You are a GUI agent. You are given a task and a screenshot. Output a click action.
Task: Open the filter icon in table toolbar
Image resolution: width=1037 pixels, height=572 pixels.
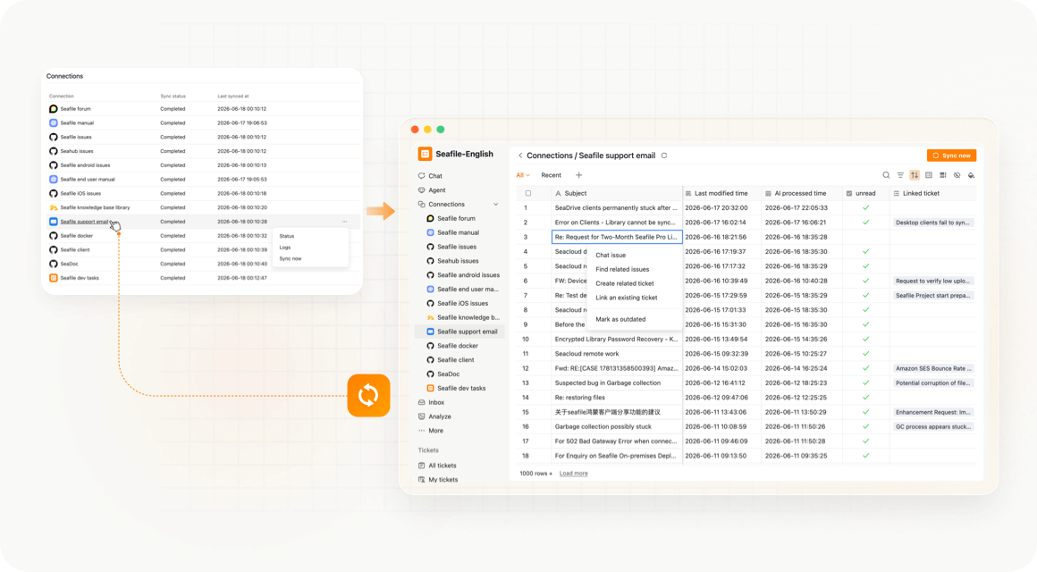[900, 175]
